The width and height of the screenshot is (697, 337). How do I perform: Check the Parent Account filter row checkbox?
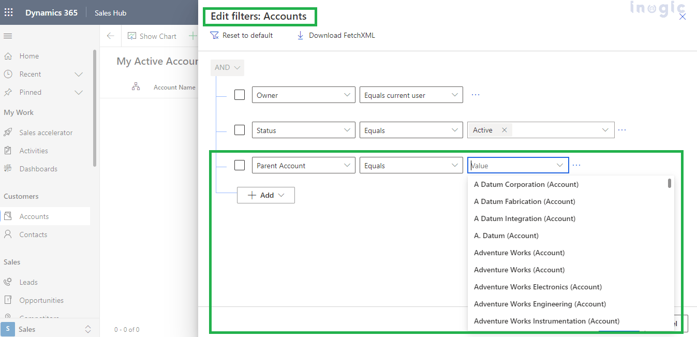[x=240, y=165]
